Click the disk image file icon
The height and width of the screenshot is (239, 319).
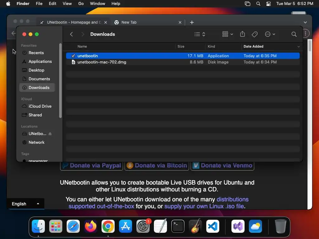(74, 62)
